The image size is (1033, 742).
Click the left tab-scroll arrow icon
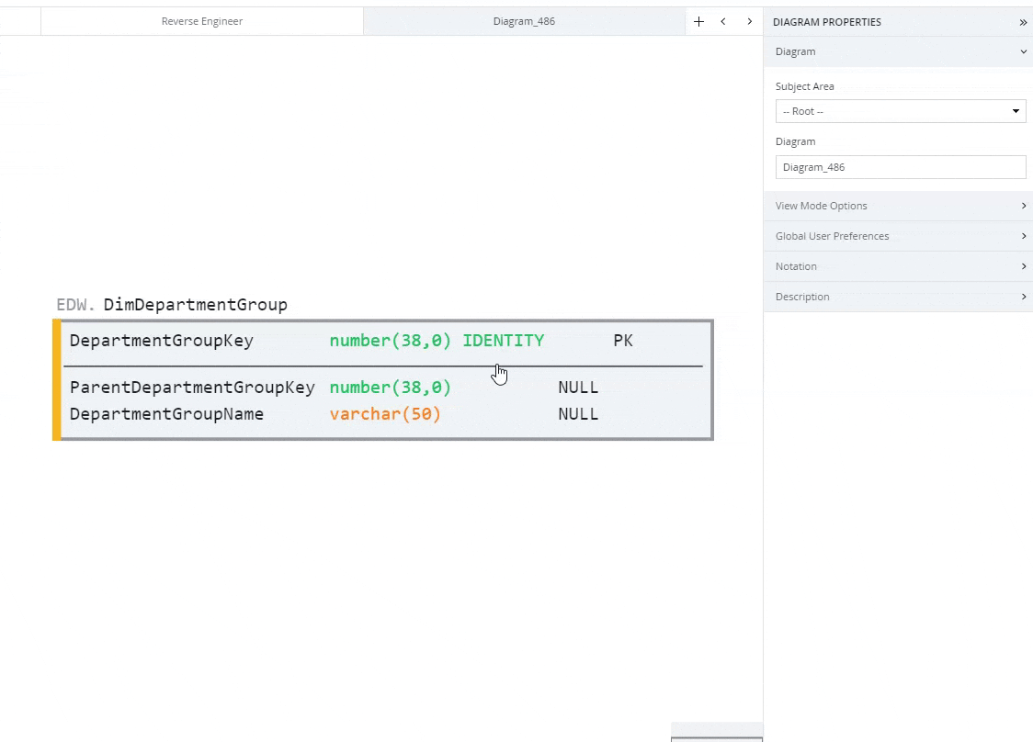724,20
